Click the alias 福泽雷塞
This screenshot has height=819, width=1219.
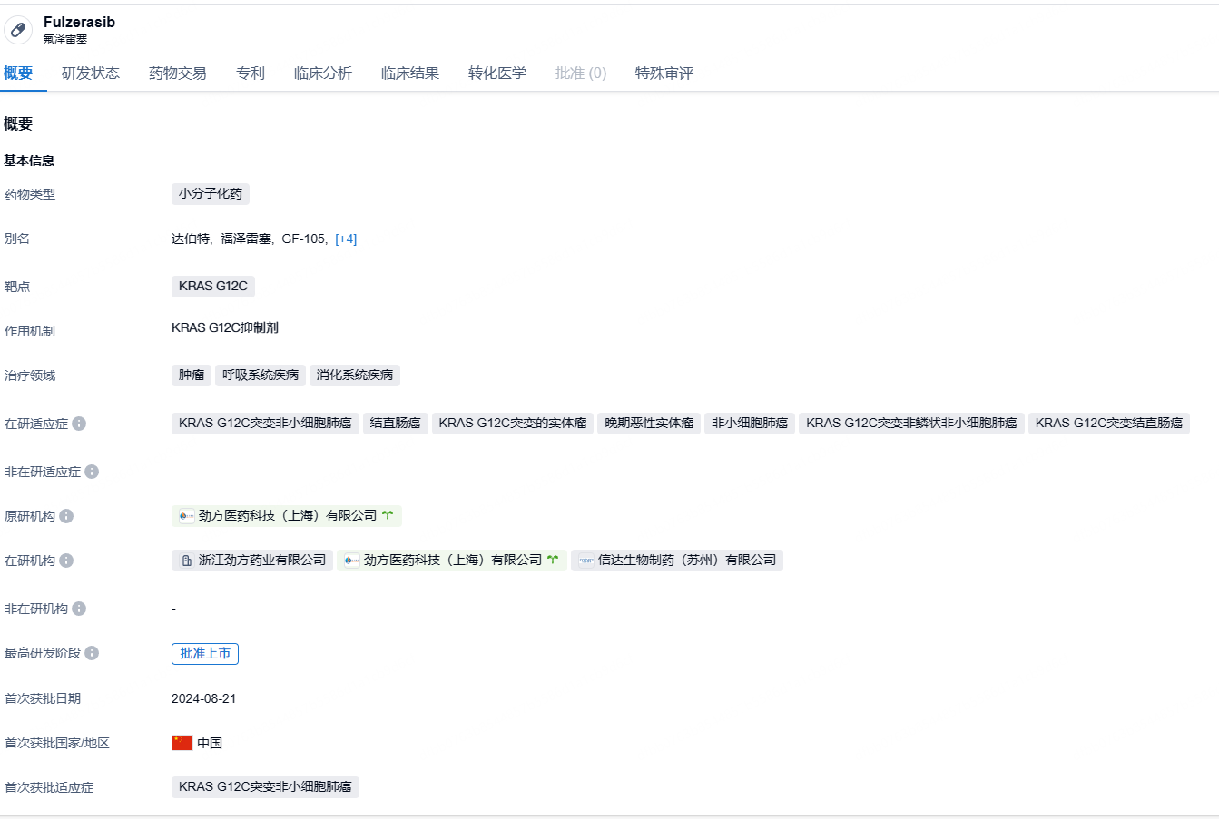(x=246, y=239)
